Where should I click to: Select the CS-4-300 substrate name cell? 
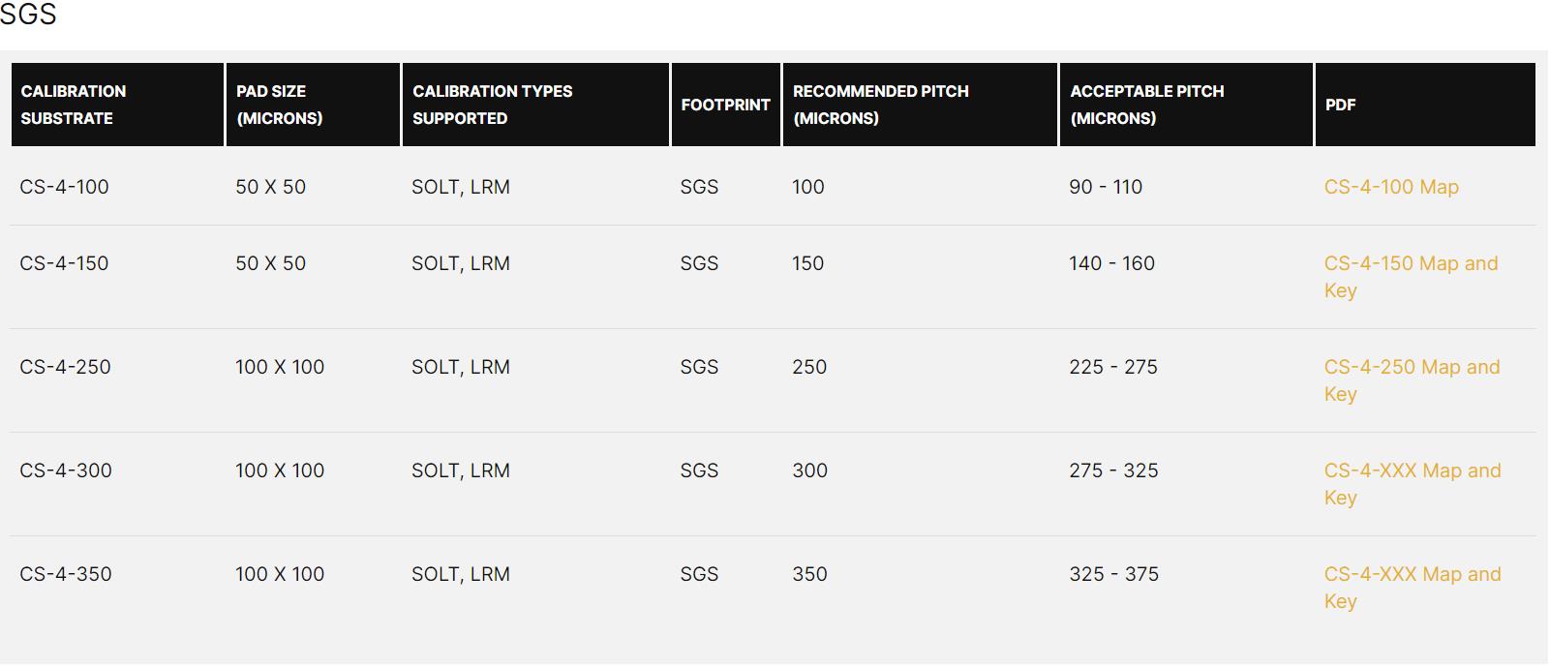[x=66, y=470]
